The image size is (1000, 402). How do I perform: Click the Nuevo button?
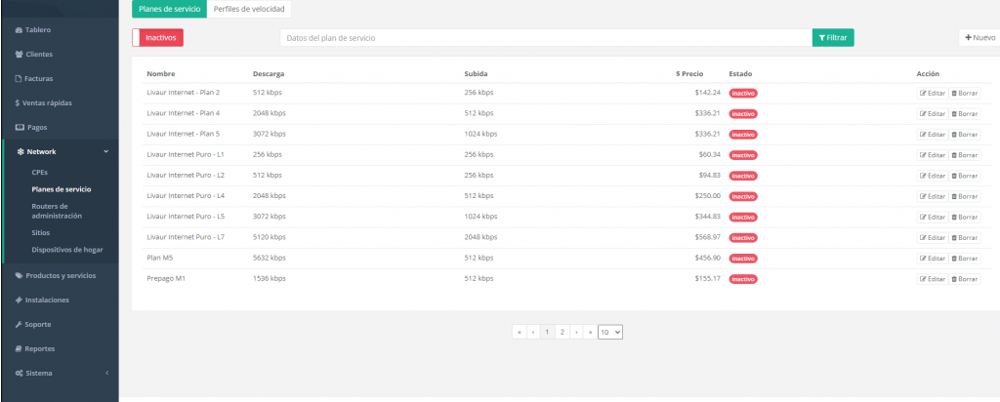tap(980, 38)
